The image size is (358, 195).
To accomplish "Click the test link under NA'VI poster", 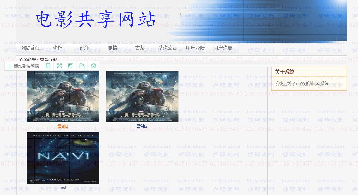I will (63, 188).
